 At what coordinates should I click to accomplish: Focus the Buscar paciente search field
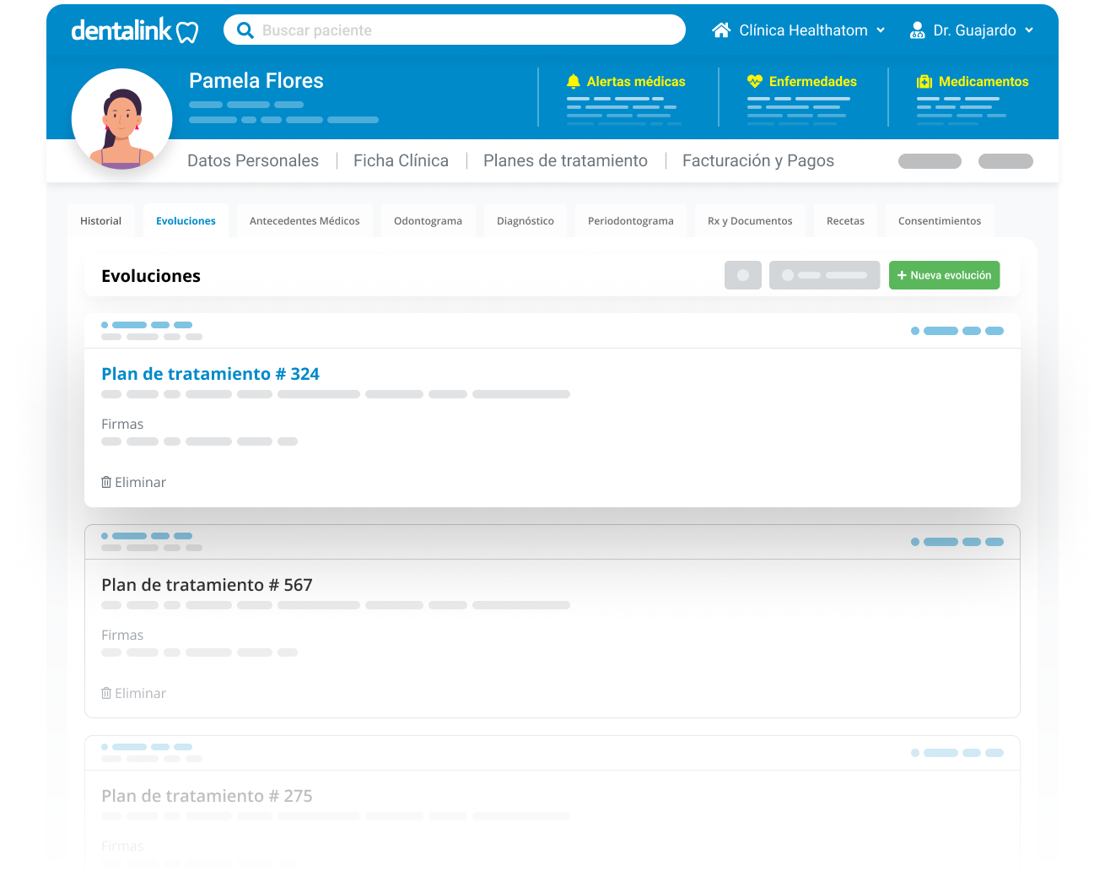click(454, 30)
